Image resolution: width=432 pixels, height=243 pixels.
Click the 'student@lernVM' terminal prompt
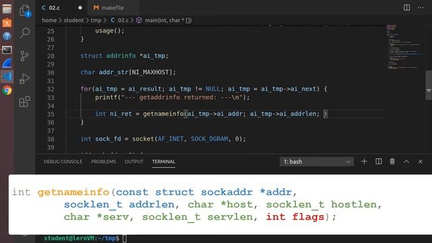tap(69, 238)
